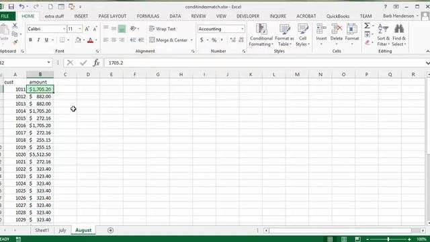Click the Increase Indent icon
Image resolution: width=430 pixels, height=242 pixels.
(x=141, y=40)
